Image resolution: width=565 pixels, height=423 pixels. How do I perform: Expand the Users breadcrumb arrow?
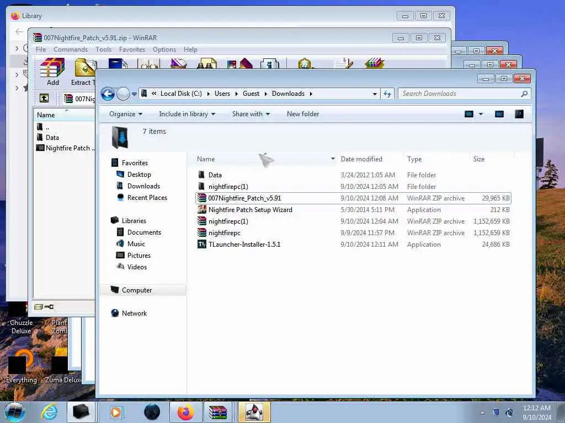(236, 94)
